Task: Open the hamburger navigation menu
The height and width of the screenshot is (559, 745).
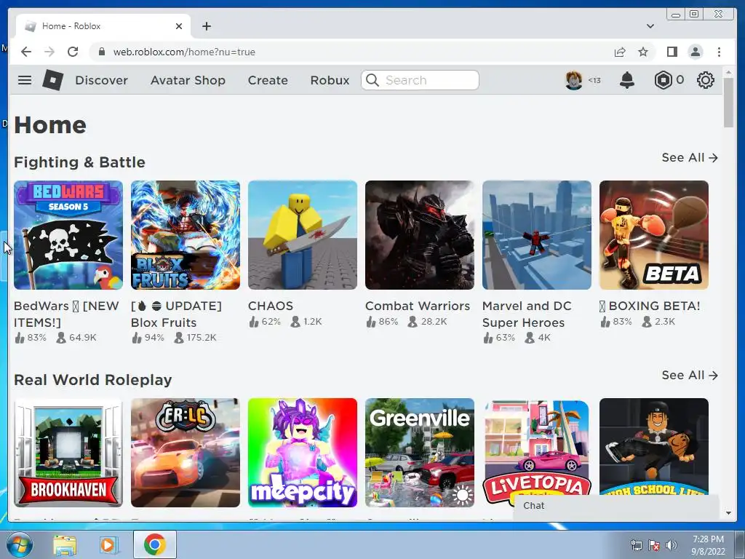Action: point(25,80)
